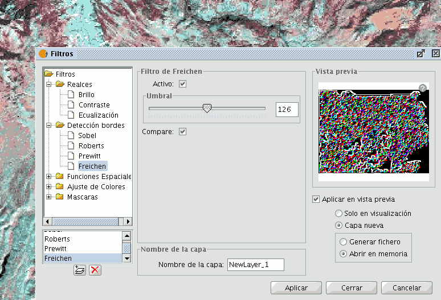This screenshot has width=441, height=300.
Task: Click the Funciones Espaciales folder icon
Action: 60,176
